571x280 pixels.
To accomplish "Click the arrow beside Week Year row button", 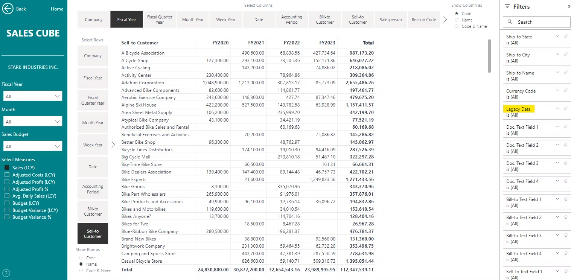I will pos(113,145).
